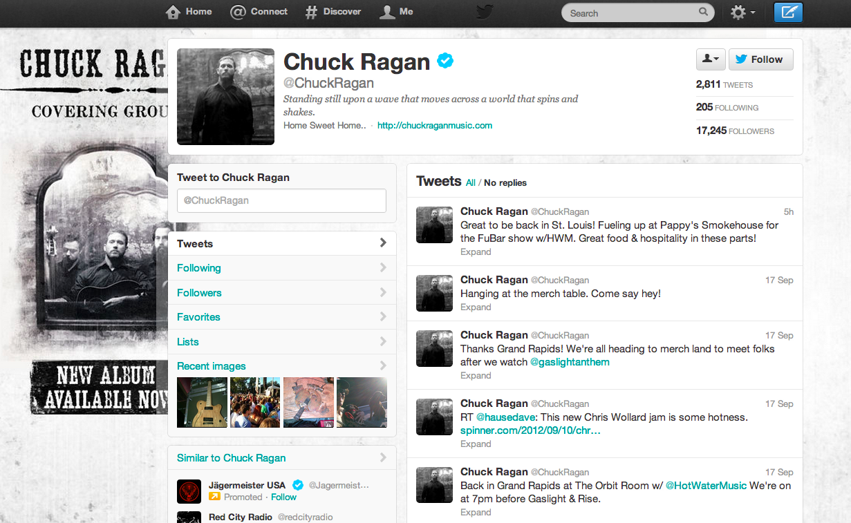
Task: Open the Favorites section
Action: coord(198,316)
